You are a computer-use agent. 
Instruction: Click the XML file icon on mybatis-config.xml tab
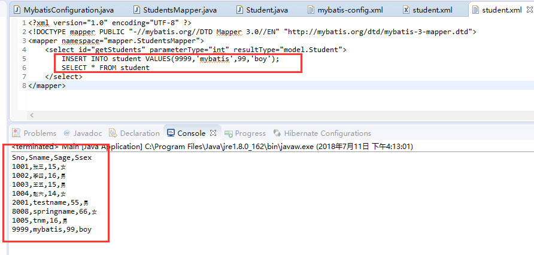(x=311, y=10)
